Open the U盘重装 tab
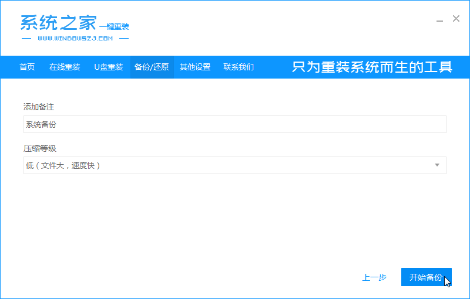 pos(109,67)
